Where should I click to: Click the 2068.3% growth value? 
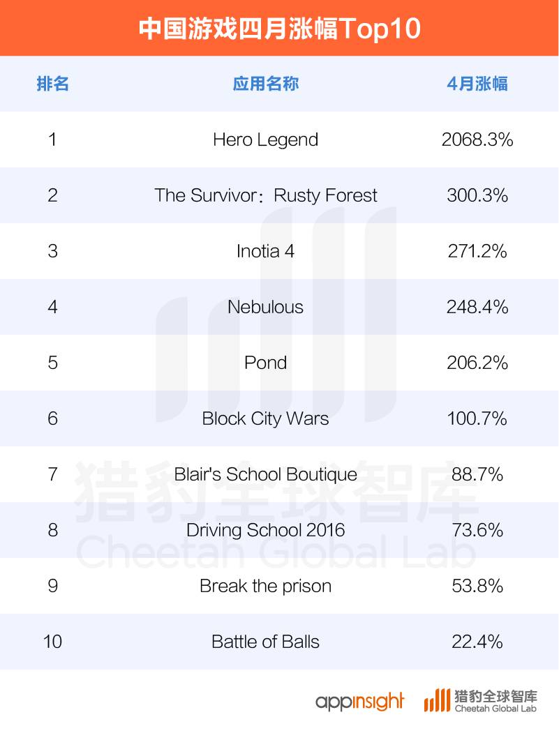coord(477,139)
